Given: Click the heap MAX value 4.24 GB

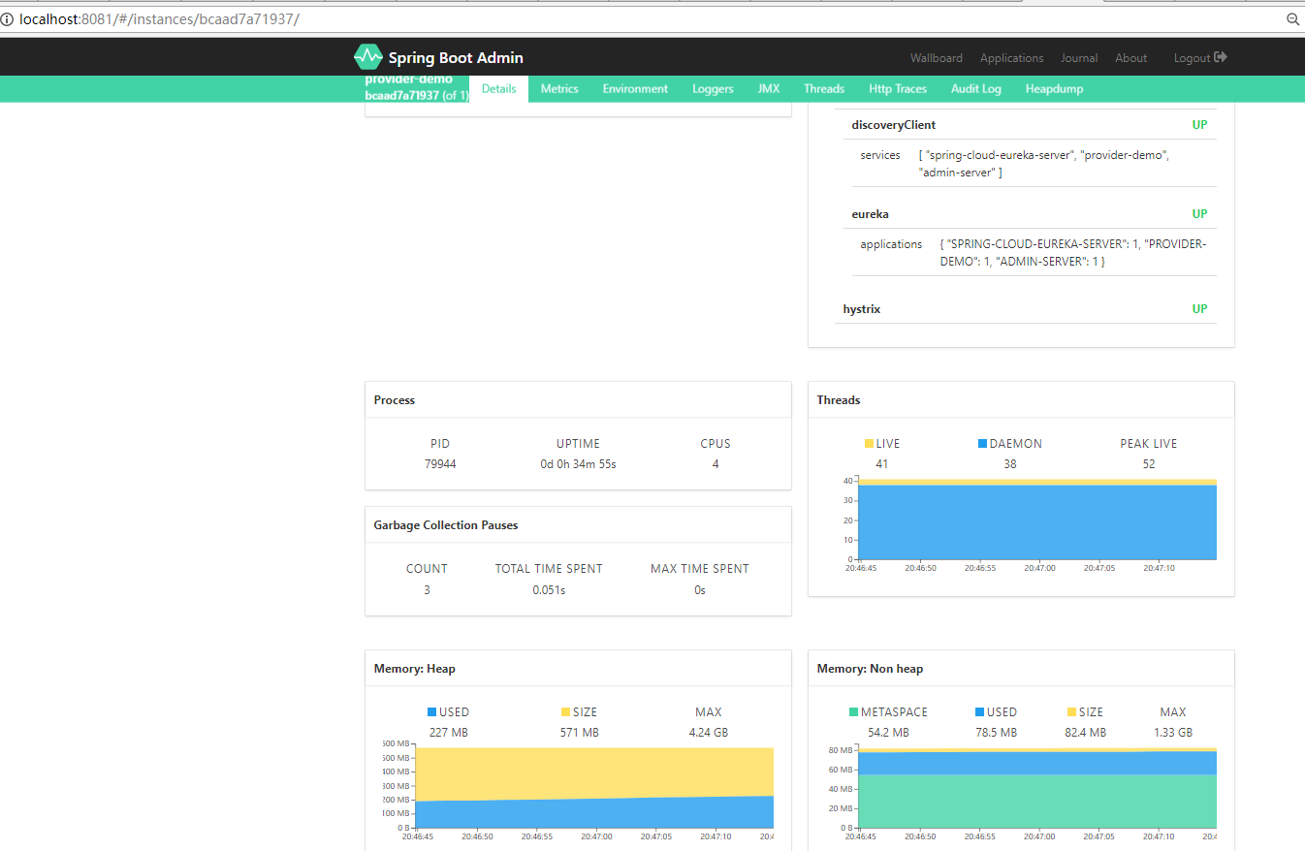Looking at the screenshot, I should point(709,733).
